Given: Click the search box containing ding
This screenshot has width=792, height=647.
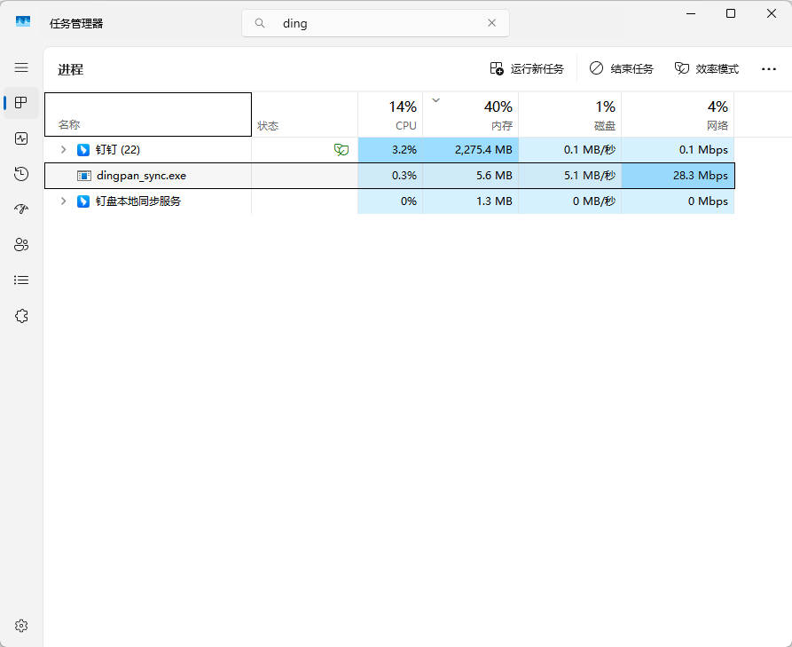Looking at the screenshot, I should tap(375, 23).
